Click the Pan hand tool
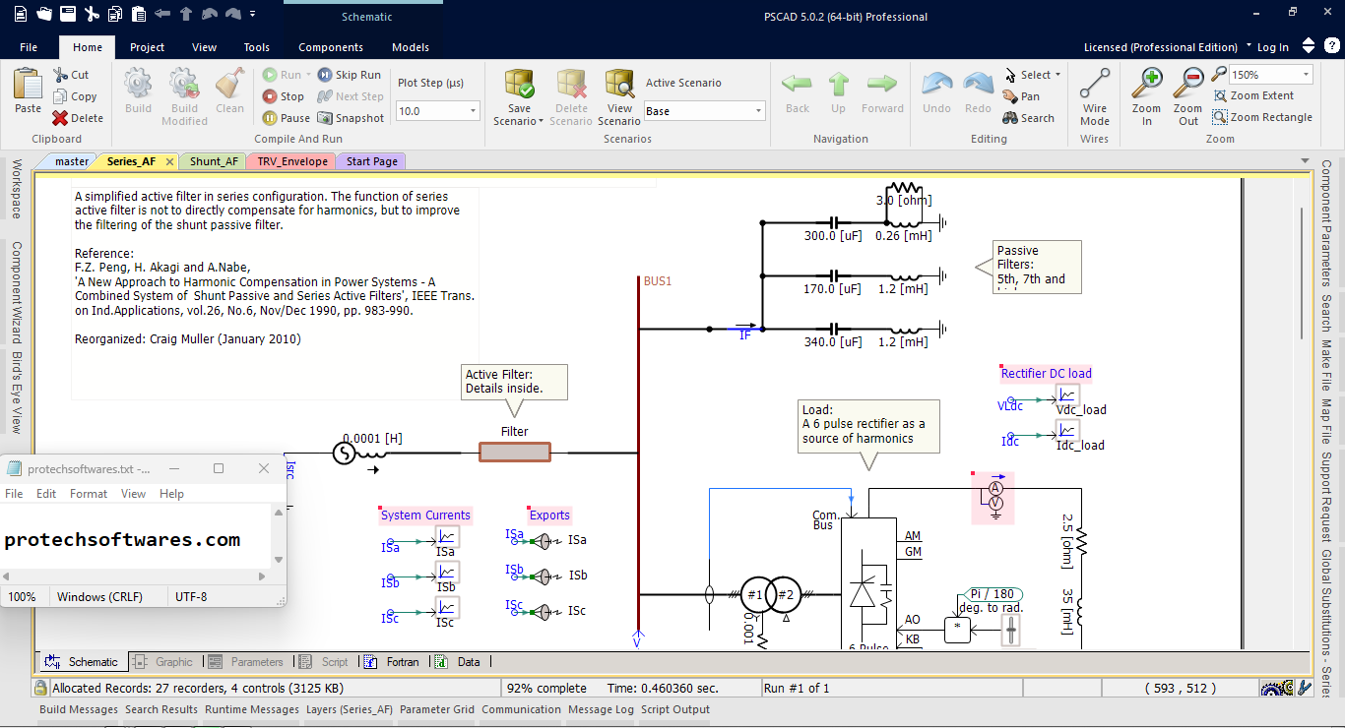1345x728 pixels. pyautogui.click(x=1021, y=96)
